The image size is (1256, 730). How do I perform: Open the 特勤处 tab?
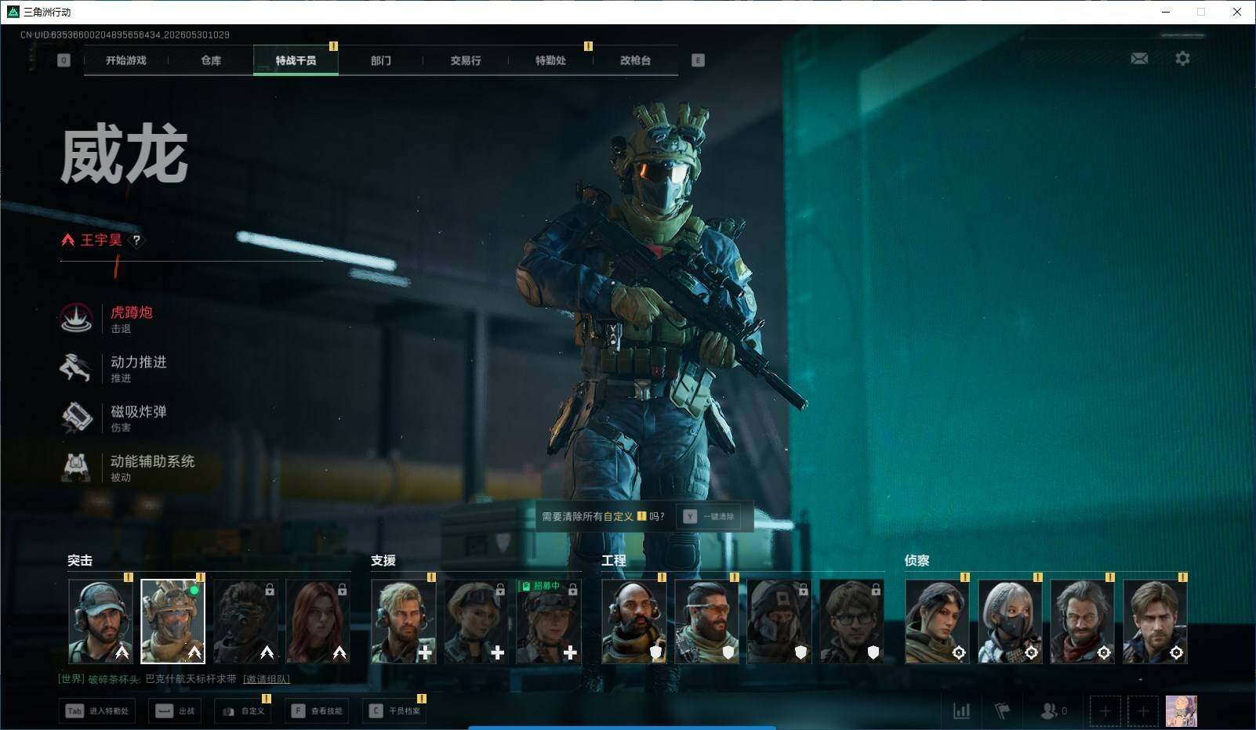point(550,60)
